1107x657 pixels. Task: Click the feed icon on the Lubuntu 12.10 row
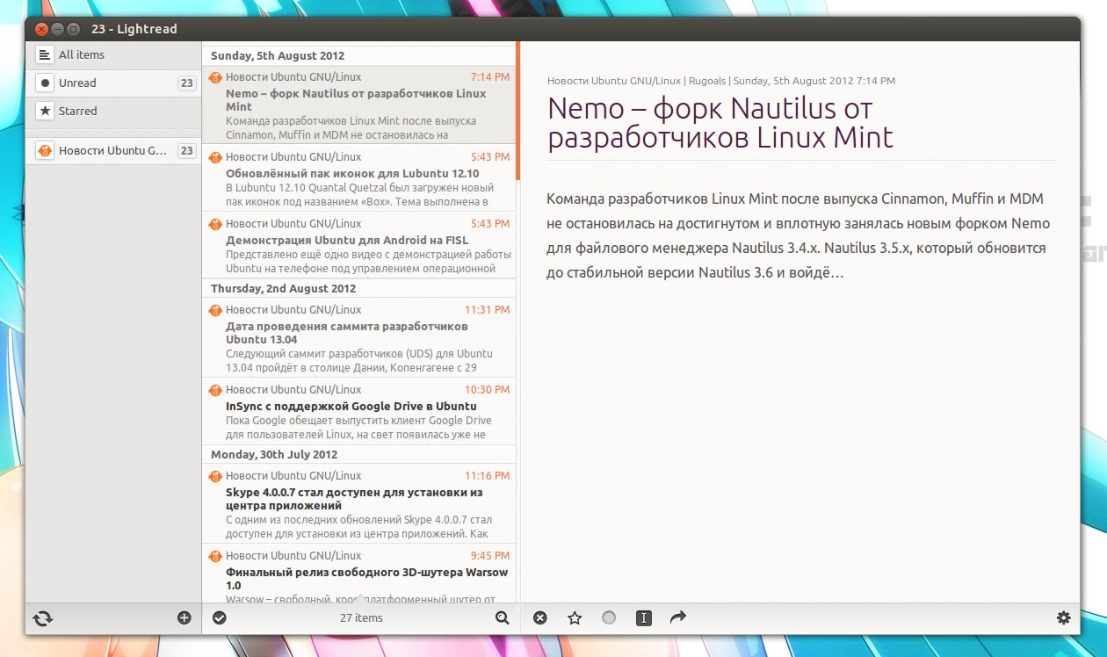[215, 157]
